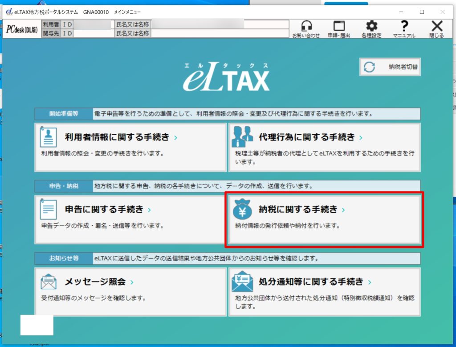This screenshot has height=347, width=456.
Task: Open 各種設定 gear icon
Action: (371, 26)
